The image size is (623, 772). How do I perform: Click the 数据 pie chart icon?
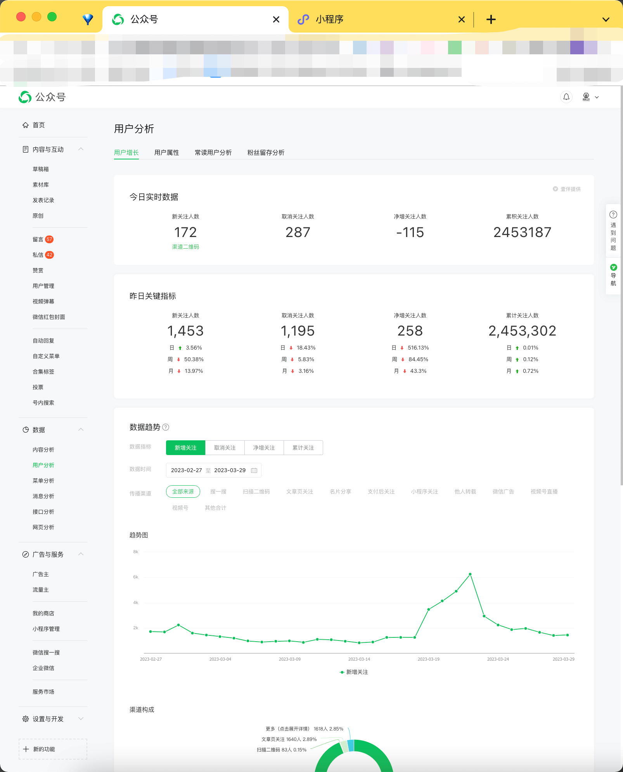[26, 430]
